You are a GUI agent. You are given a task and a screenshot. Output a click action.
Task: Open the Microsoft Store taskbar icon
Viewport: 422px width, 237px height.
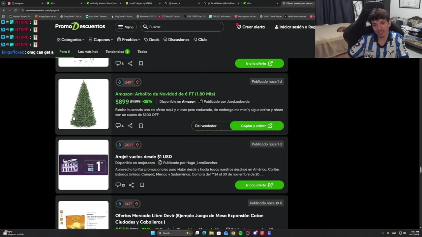click(x=219, y=233)
